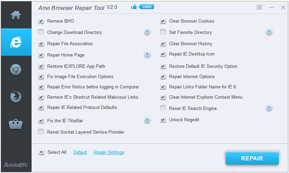Open settings gear for Change Download Directory
Screen dimensions: 289x173
147,32
